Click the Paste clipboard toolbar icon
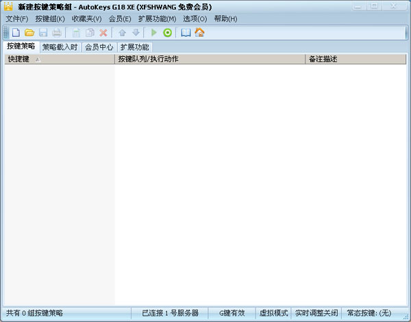The image size is (411, 322). pos(76,33)
